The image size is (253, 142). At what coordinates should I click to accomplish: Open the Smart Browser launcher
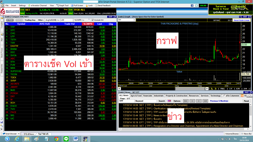click(10, 134)
